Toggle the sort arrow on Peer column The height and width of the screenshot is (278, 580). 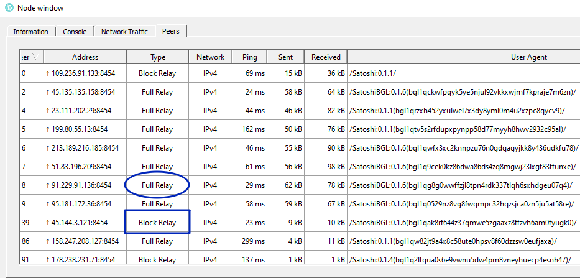click(37, 57)
